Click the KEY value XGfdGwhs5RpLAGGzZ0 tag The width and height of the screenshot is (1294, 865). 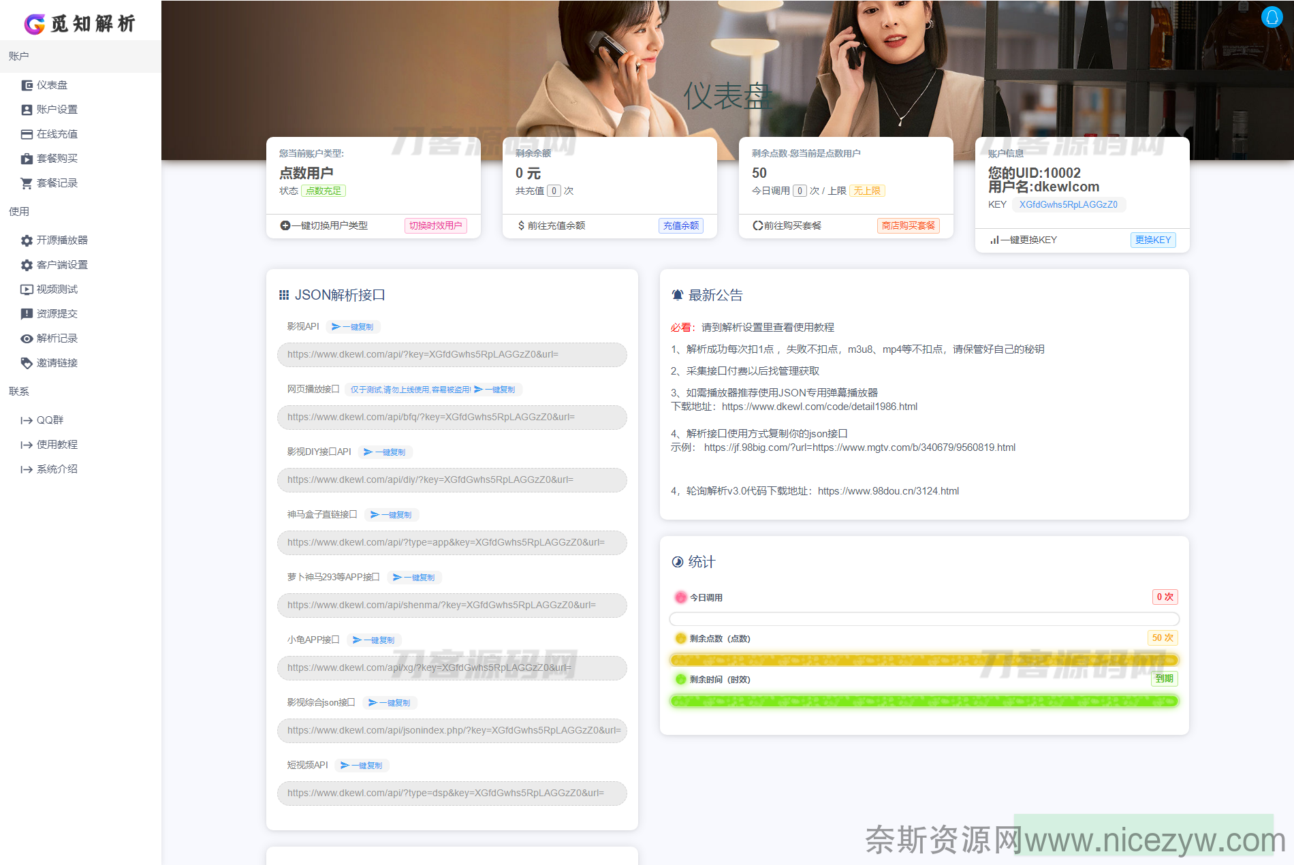coord(1068,205)
